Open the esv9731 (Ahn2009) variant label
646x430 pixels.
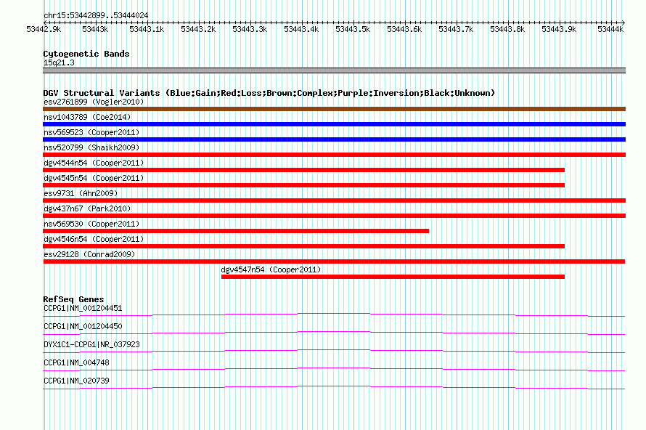pos(81,193)
